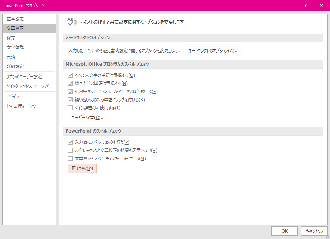Open the アドイン category
This screenshot has height=239, width=330.
[x=30, y=96]
